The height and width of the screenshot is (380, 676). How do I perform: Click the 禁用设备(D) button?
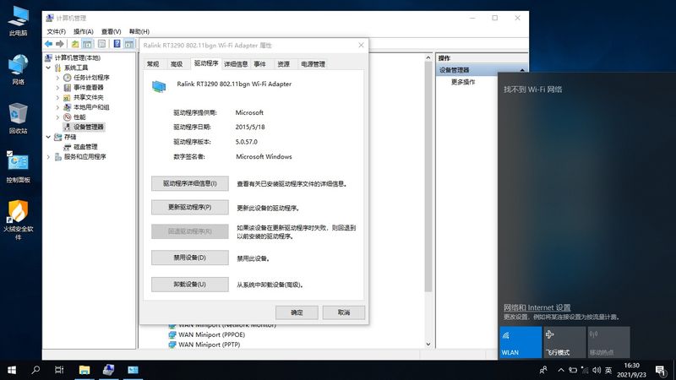[189, 258]
